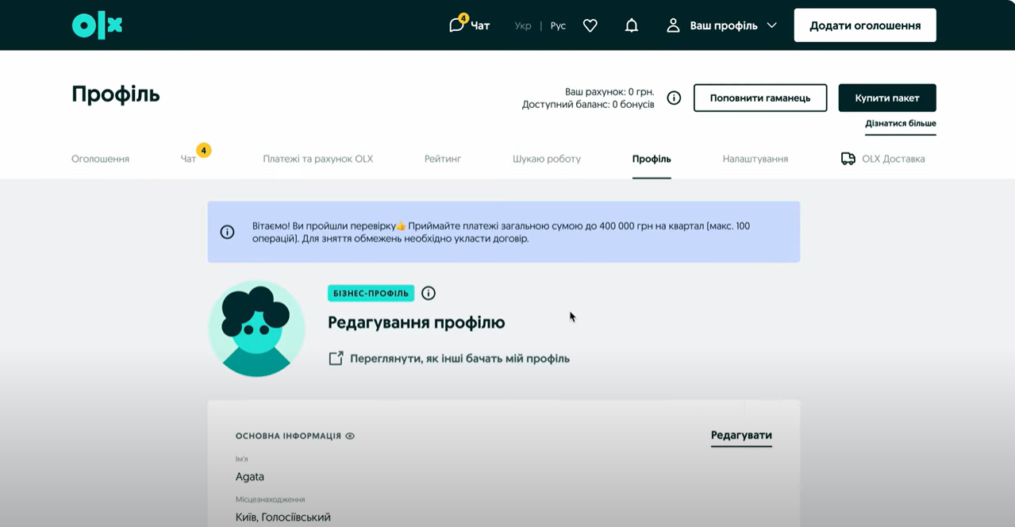
Task: Switch language to Укр
Action: pos(522,25)
